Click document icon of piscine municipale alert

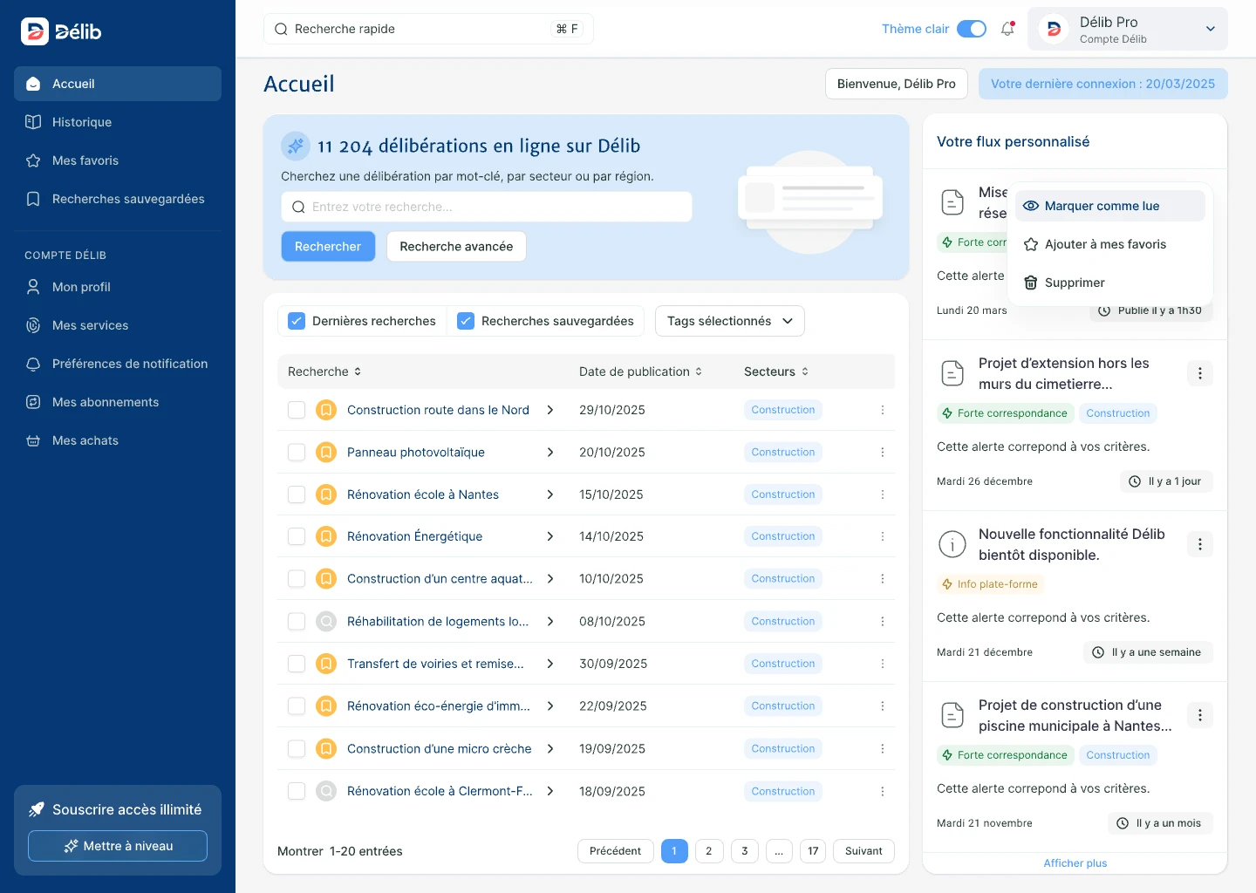pos(952,715)
